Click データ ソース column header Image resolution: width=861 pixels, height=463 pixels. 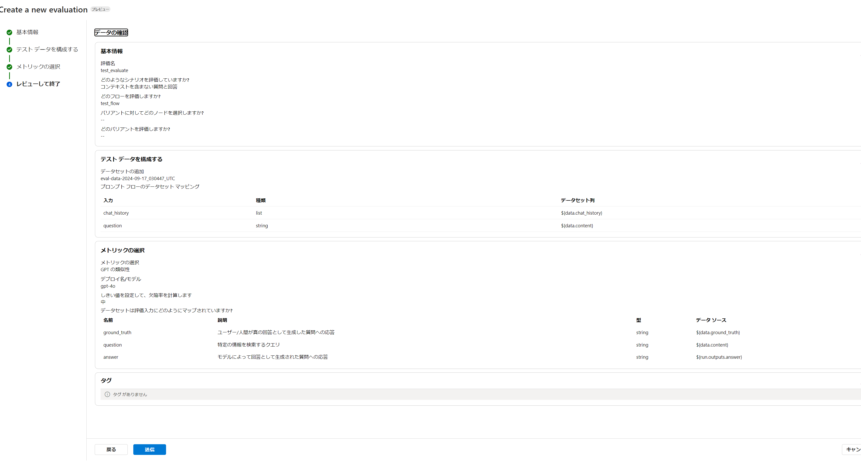711,320
